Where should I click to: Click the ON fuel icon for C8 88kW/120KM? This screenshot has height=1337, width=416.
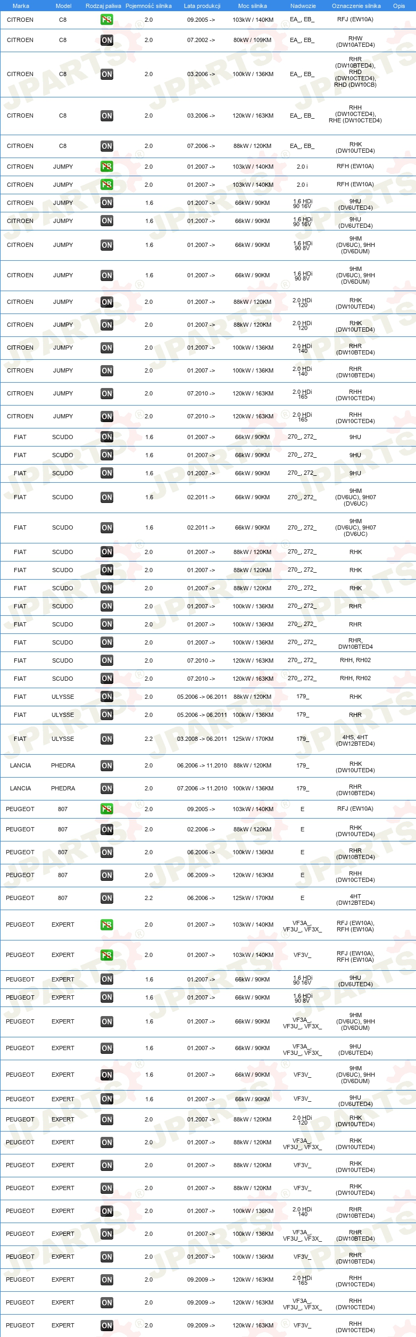[107, 146]
